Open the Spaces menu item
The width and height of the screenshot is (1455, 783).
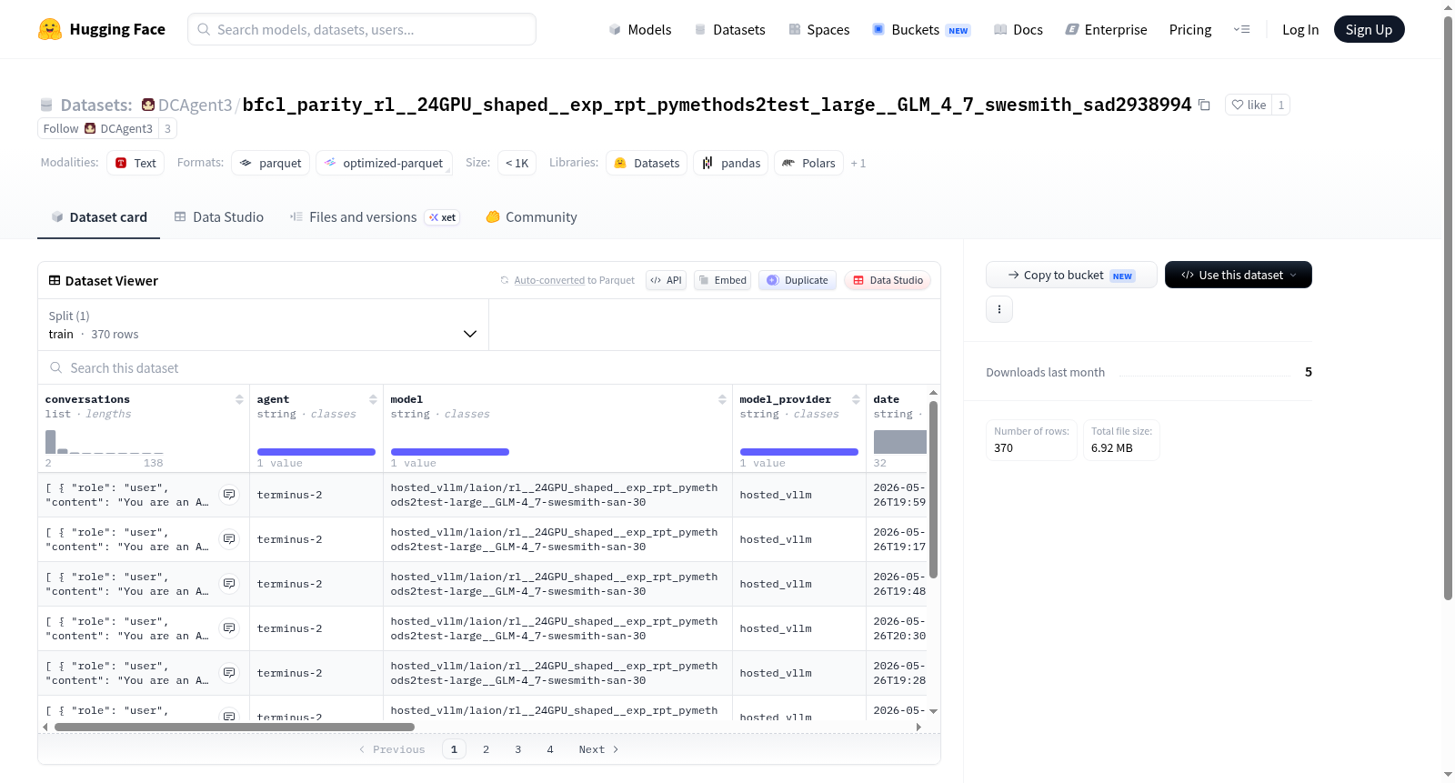click(x=818, y=29)
